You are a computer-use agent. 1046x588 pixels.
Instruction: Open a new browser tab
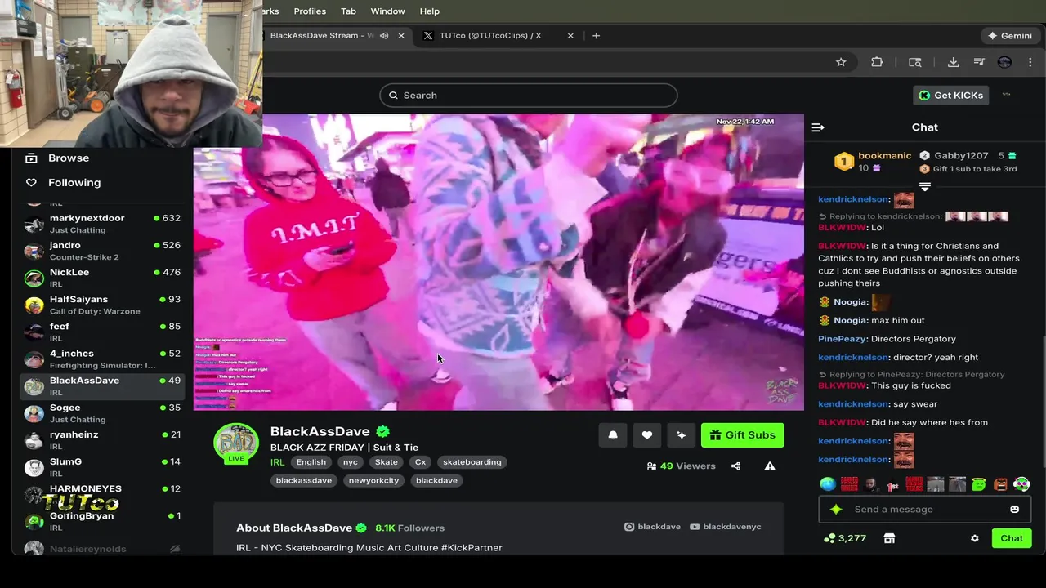point(596,36)
